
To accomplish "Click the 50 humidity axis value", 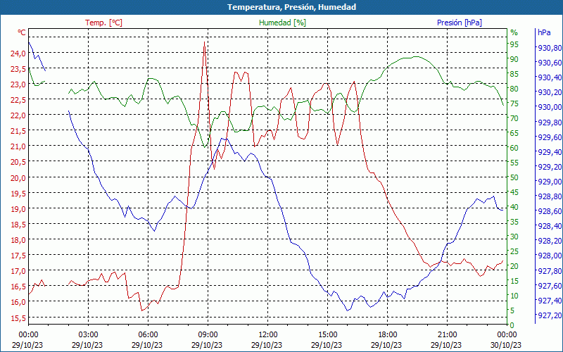I will tap(514, 177).
